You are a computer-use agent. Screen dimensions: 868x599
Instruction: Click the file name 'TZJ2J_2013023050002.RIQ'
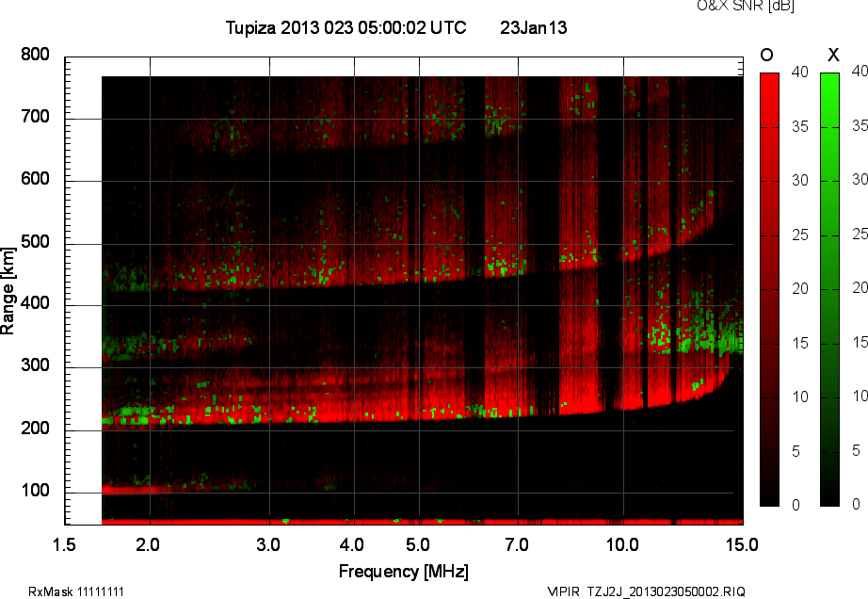[667, 591]
